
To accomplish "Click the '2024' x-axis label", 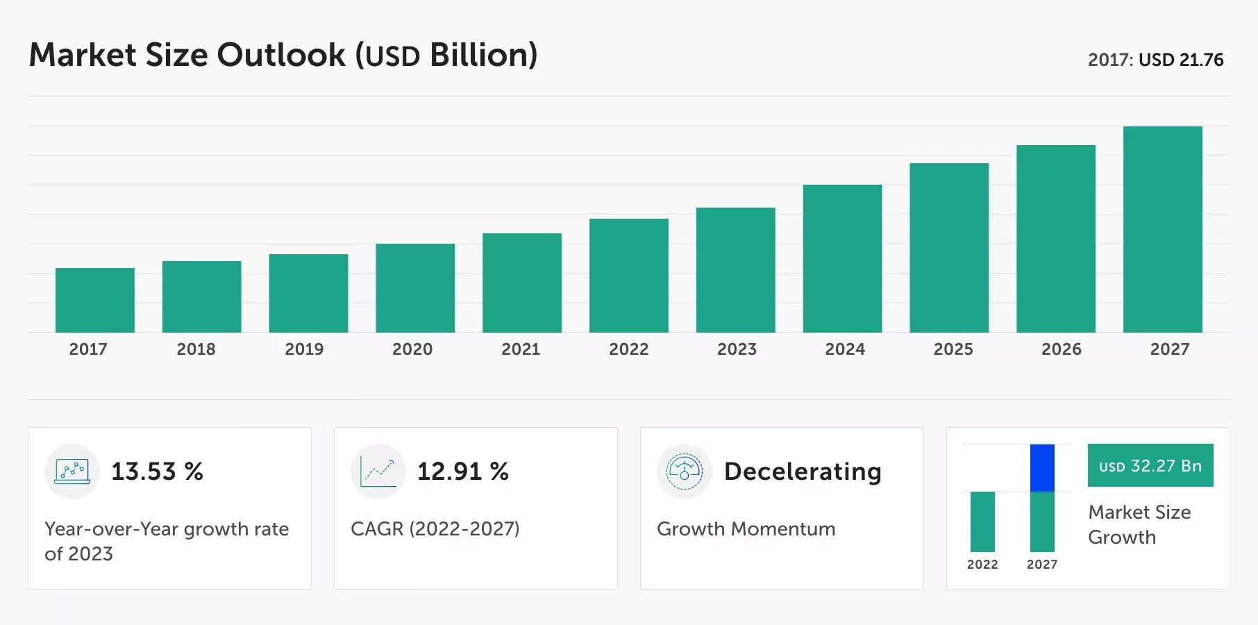I will [845, 349].
